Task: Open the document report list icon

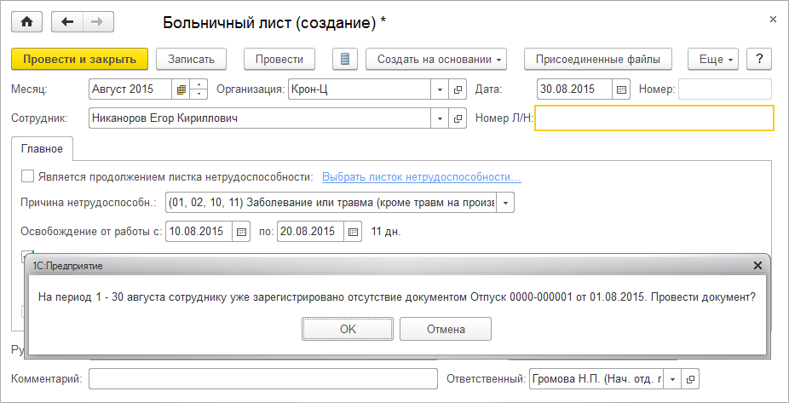Action: click(345, 59)
